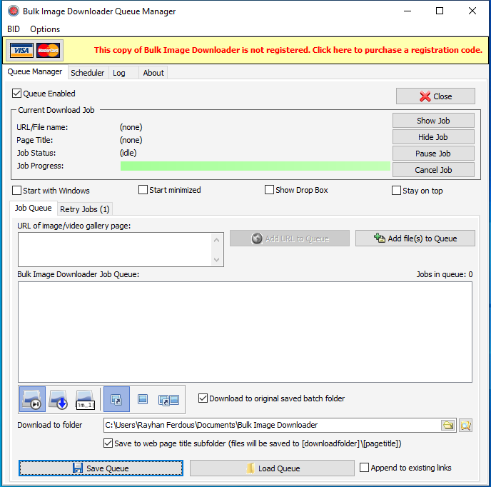Open the Options menu

(x=45, y=29)
